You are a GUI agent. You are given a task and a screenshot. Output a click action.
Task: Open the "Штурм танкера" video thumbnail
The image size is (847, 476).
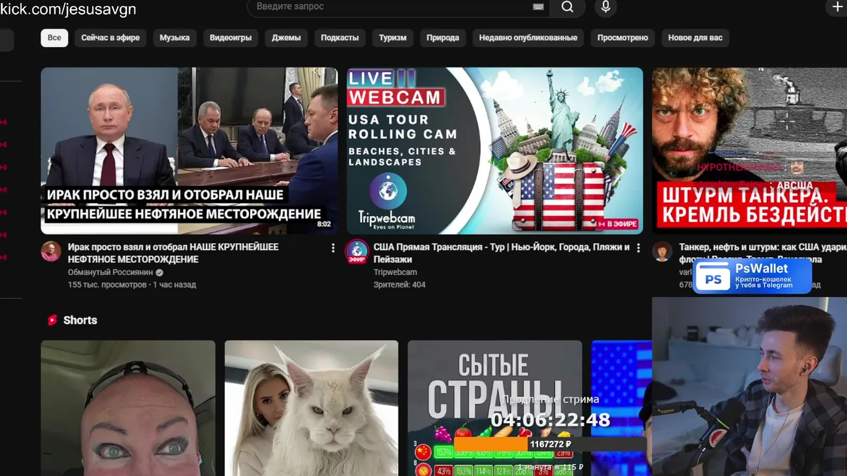750,151
